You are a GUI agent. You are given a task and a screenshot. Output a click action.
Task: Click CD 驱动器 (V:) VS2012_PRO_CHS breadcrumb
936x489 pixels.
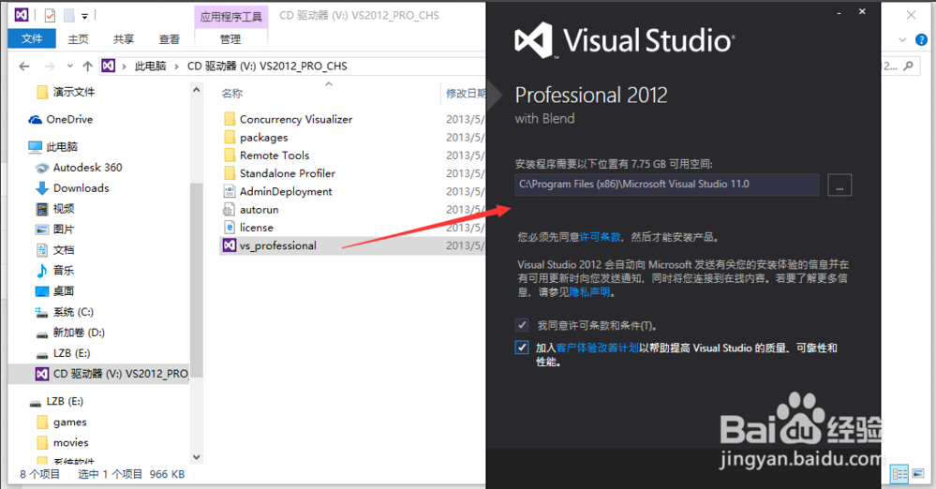(x=267, y=66)
